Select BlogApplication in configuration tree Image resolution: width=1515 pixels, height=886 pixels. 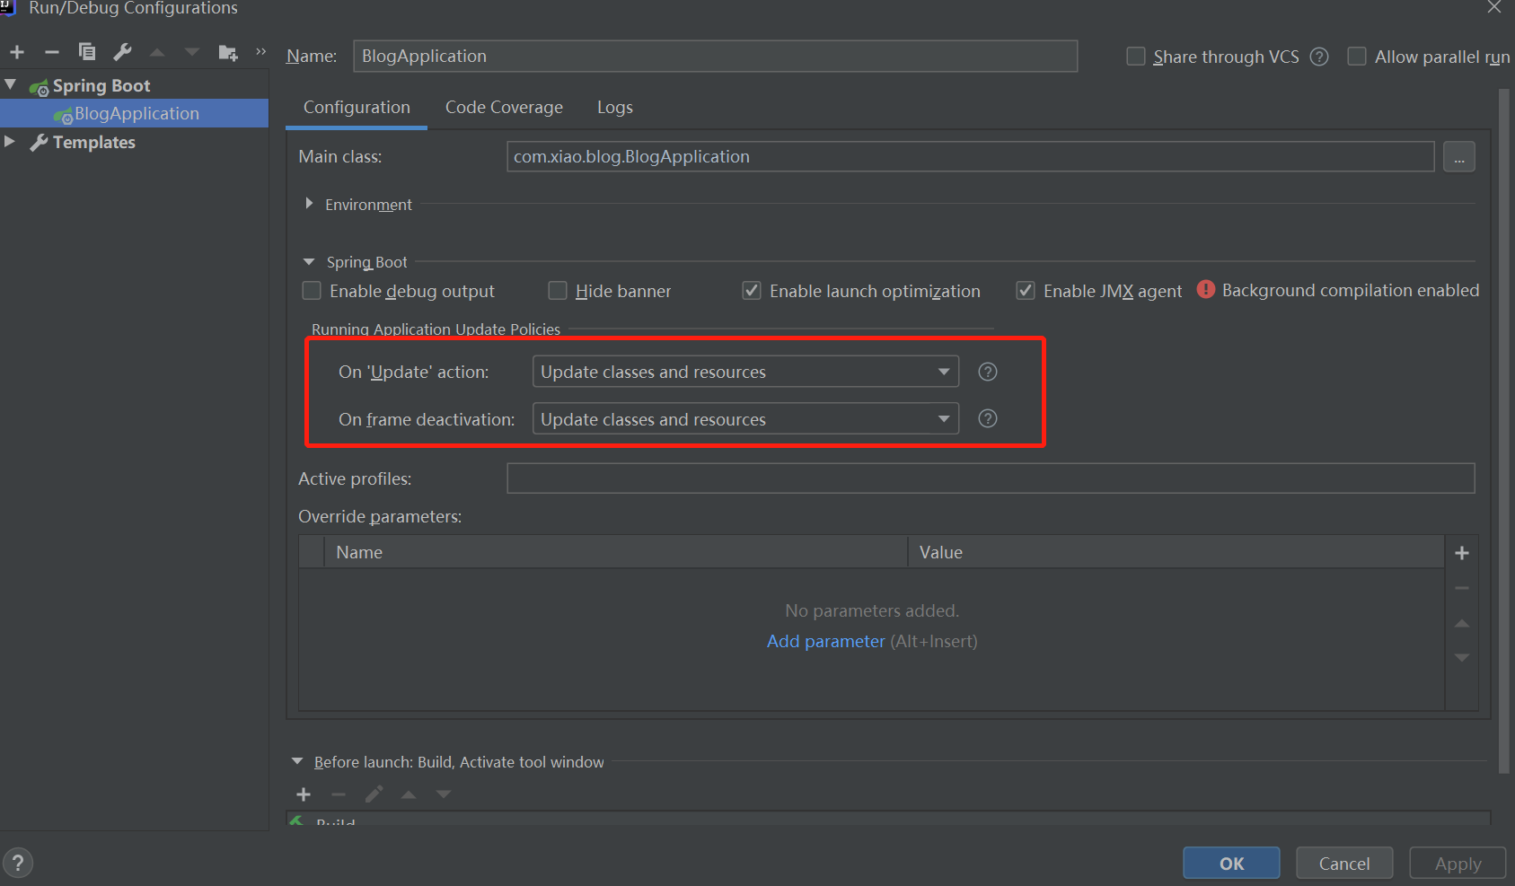(x=135, y=113)
